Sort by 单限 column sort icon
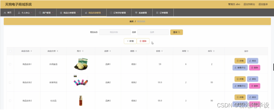 (188, 51)
